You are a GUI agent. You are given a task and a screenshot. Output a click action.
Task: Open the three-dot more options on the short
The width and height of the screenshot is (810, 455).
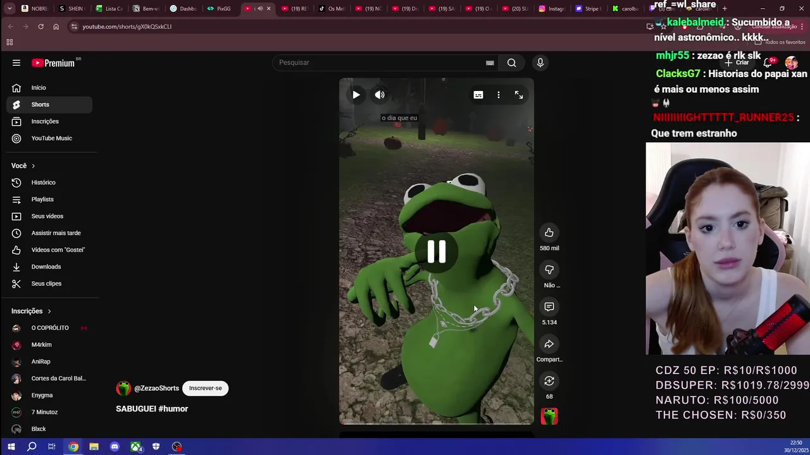(x=499, y=95)
